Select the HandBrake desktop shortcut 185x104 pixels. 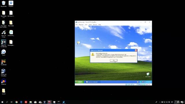point(3,62)
